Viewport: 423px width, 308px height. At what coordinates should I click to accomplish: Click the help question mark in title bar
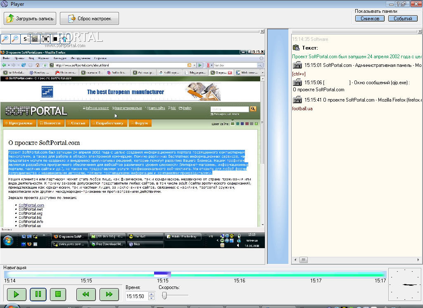(x=398, y=4)
